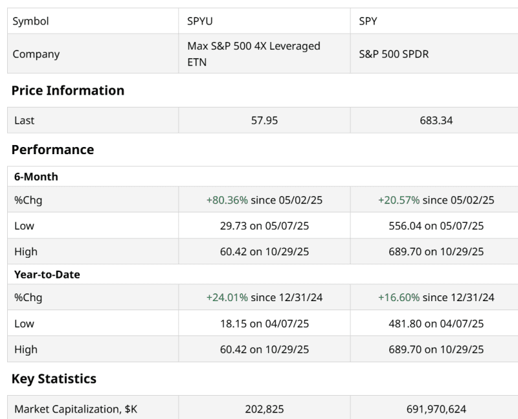
Task: Click the +20.57% six-month change value
Action: tap(399, 200)
